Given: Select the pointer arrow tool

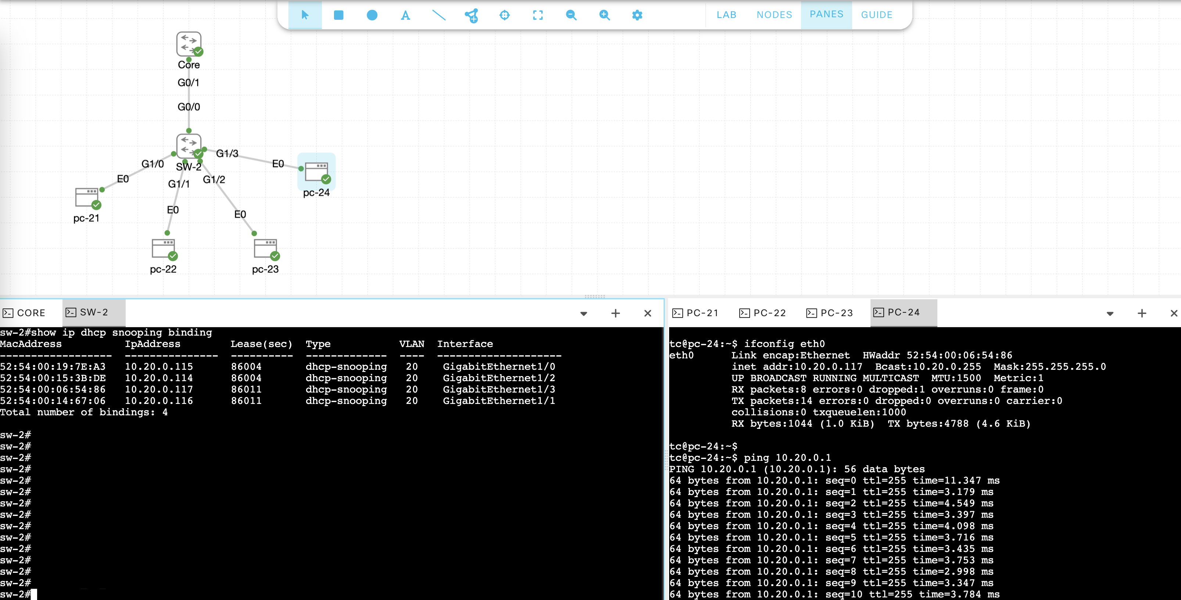Looking at the screenshot, I should (x=305, y=15).
